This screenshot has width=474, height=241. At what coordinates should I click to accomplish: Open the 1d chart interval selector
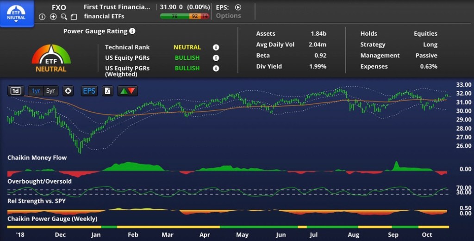(x=16, y=91)
